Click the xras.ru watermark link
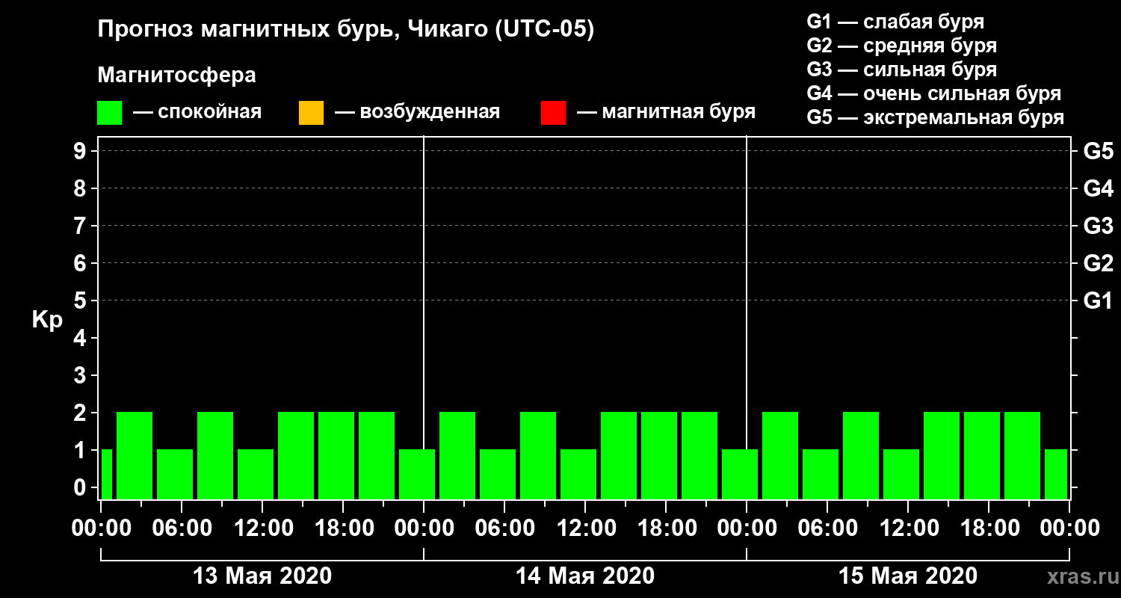 pos(1078,576)
